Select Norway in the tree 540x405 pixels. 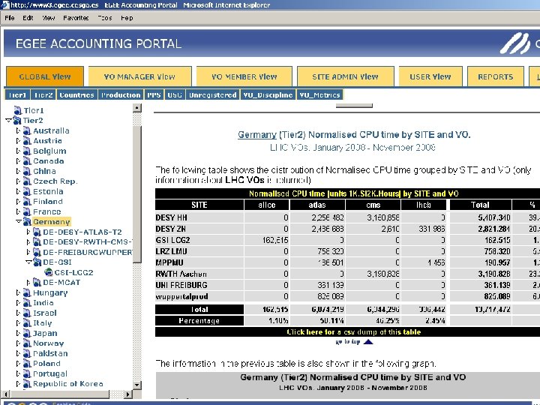click(x=49, y=343)
